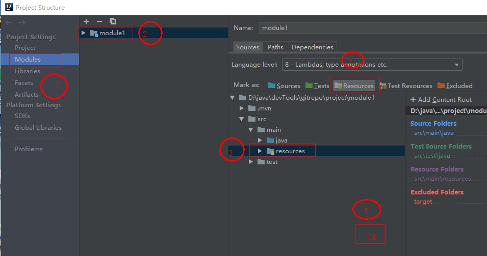The height and width of the screenshot is (256, 487).
Task: Click the forward navigation arrow
Action: [x=22, y=22]
